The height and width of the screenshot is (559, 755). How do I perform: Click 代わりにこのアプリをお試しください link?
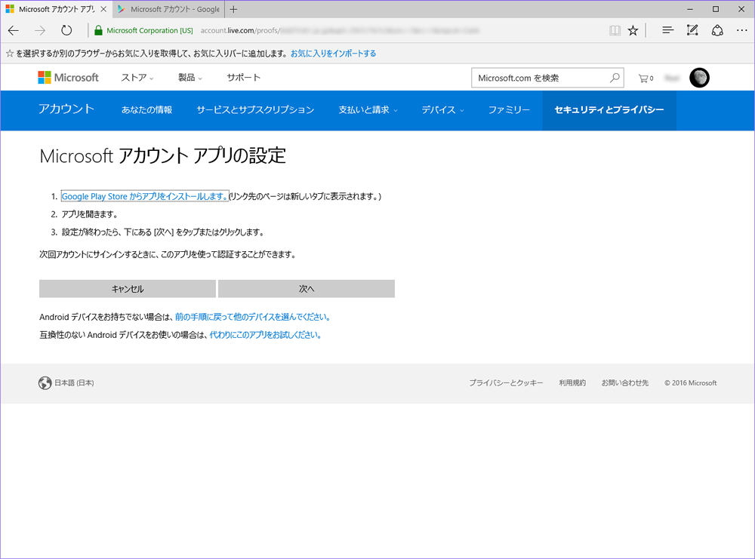point(265,335)
